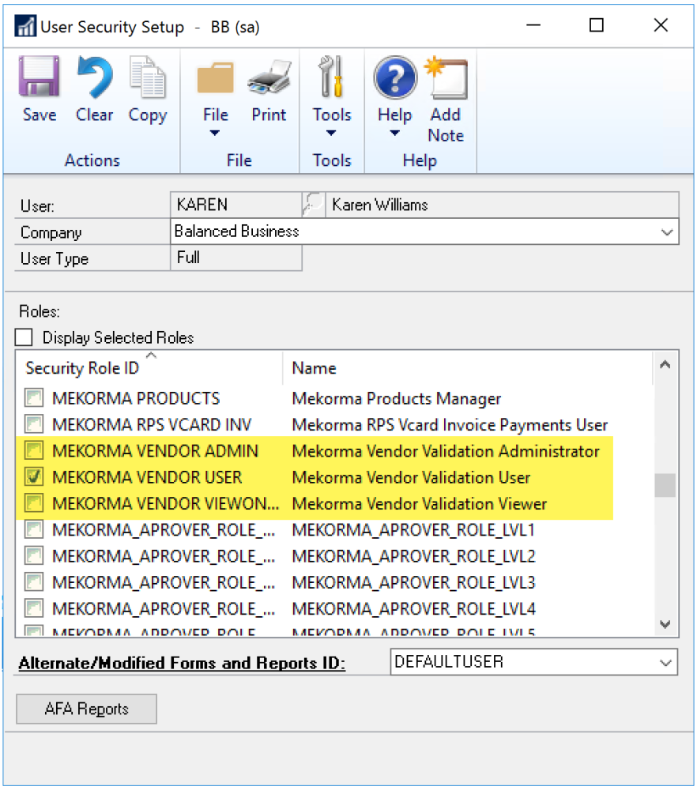This screenshot has width=697, height=790.
Task: Click the user lookup magnifier icon
Action: point(314,205)
